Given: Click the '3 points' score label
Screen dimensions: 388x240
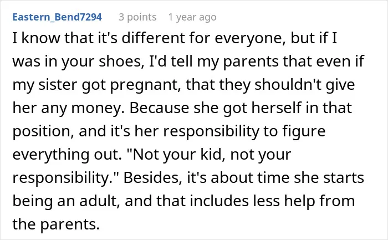Looking at the screenshot, I should 137,17.
